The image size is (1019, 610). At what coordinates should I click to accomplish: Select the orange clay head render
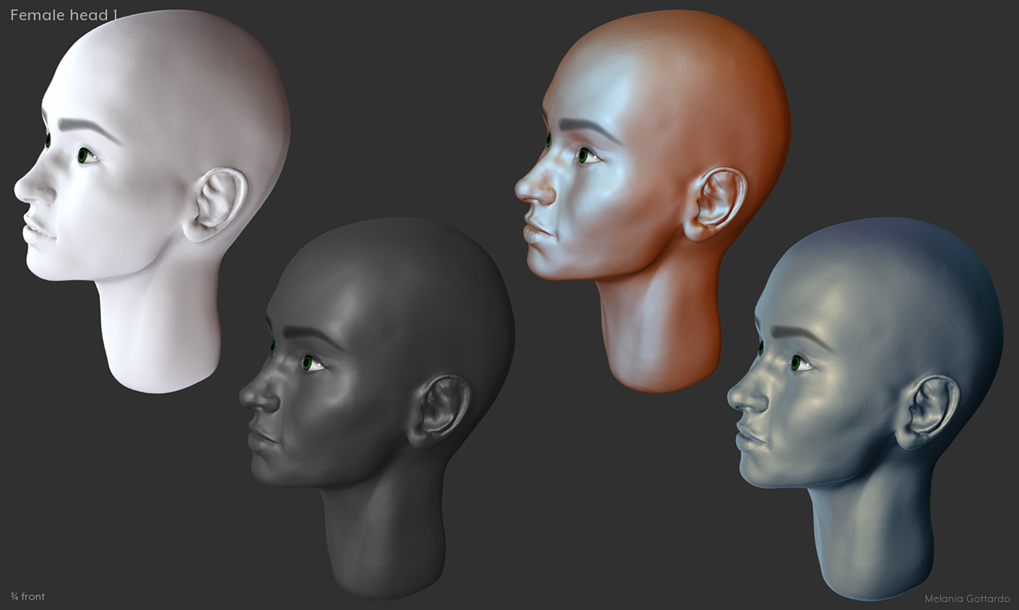pyautogui.click(x=653, y=201)
